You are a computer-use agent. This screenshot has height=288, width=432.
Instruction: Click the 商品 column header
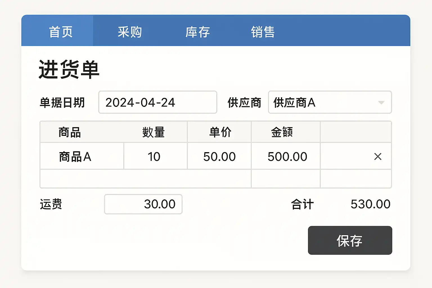tap(70, 132)
